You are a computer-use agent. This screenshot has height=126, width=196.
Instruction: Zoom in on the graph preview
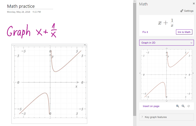pyautogui.click(x=178, y=106)
